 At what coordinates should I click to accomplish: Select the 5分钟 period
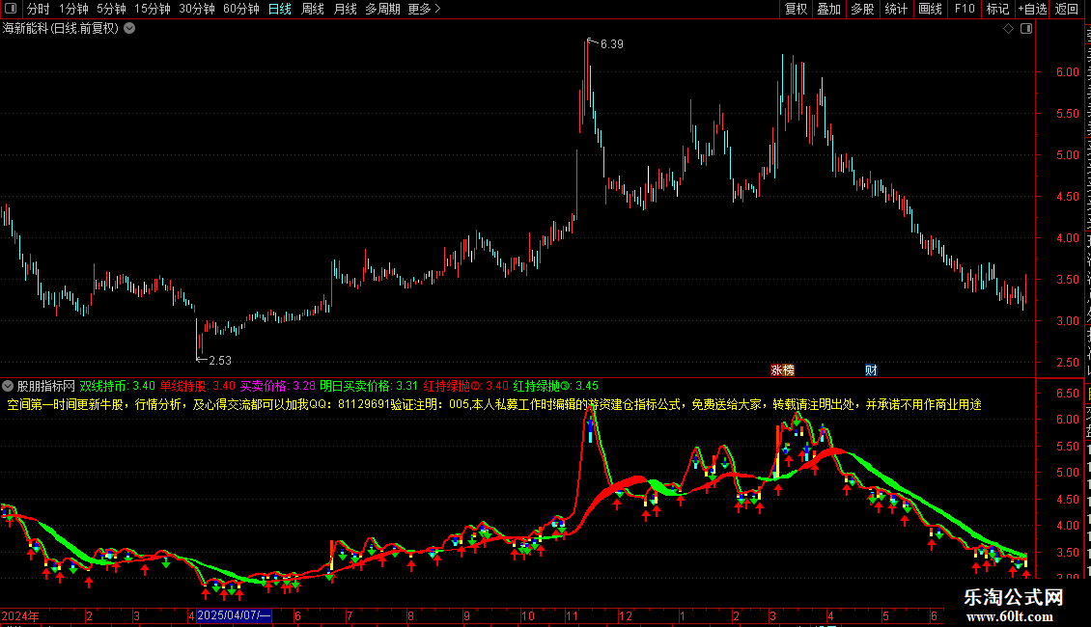click(x=111, y=9)
